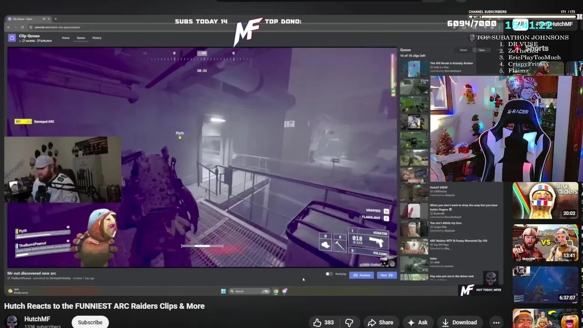This screenshot has width=583, height=328.
Task: Click the Shorts label over the sidebar
Action: point(537,49)
